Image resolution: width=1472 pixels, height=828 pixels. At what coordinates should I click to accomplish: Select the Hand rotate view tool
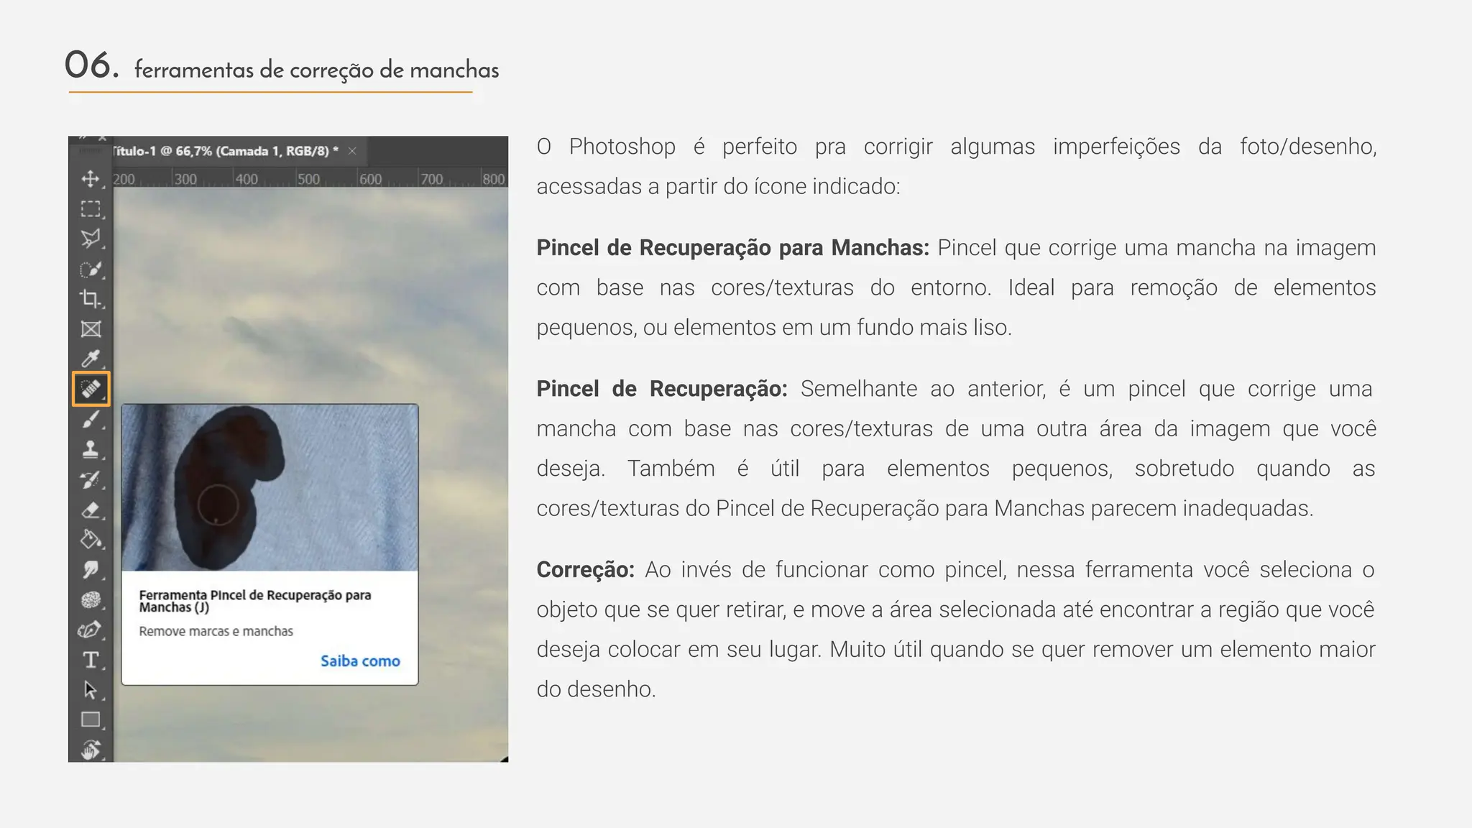coord(91,750)
